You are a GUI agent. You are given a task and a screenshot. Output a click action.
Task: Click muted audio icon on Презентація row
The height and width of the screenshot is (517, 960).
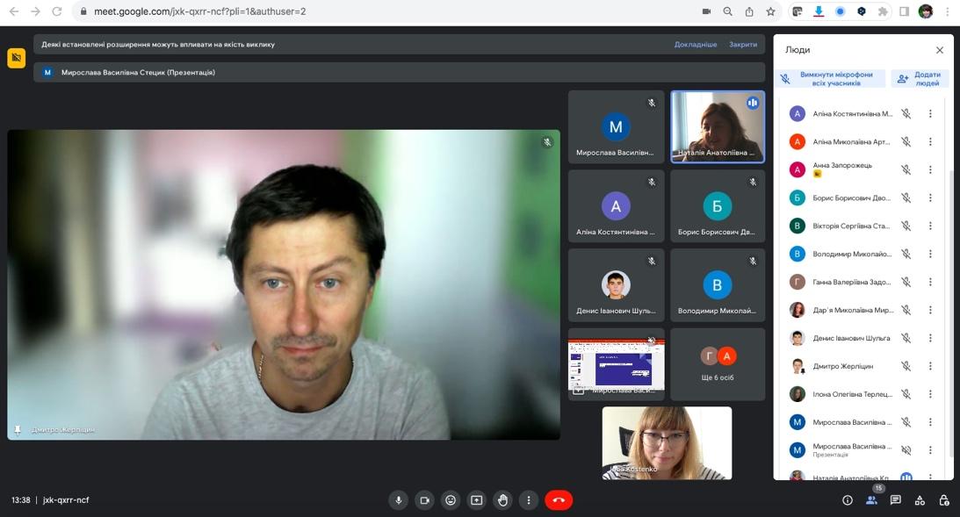click(x=906, y=450)
